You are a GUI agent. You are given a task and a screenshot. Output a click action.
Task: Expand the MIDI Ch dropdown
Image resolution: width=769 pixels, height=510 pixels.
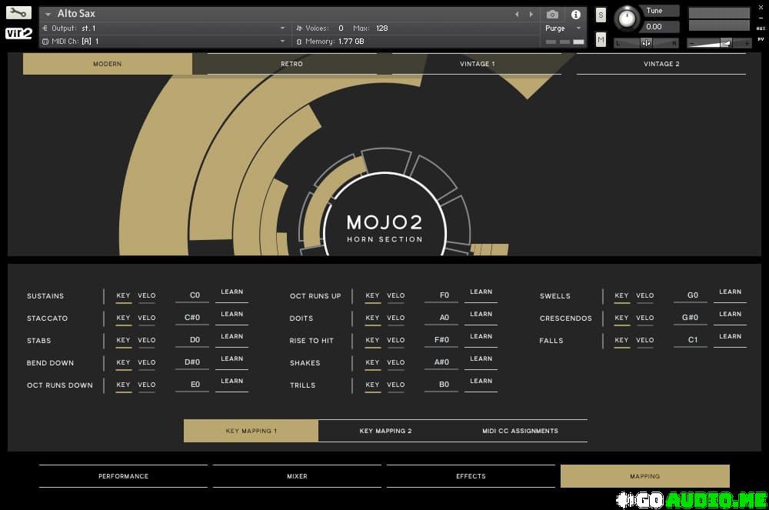[282, 42]
